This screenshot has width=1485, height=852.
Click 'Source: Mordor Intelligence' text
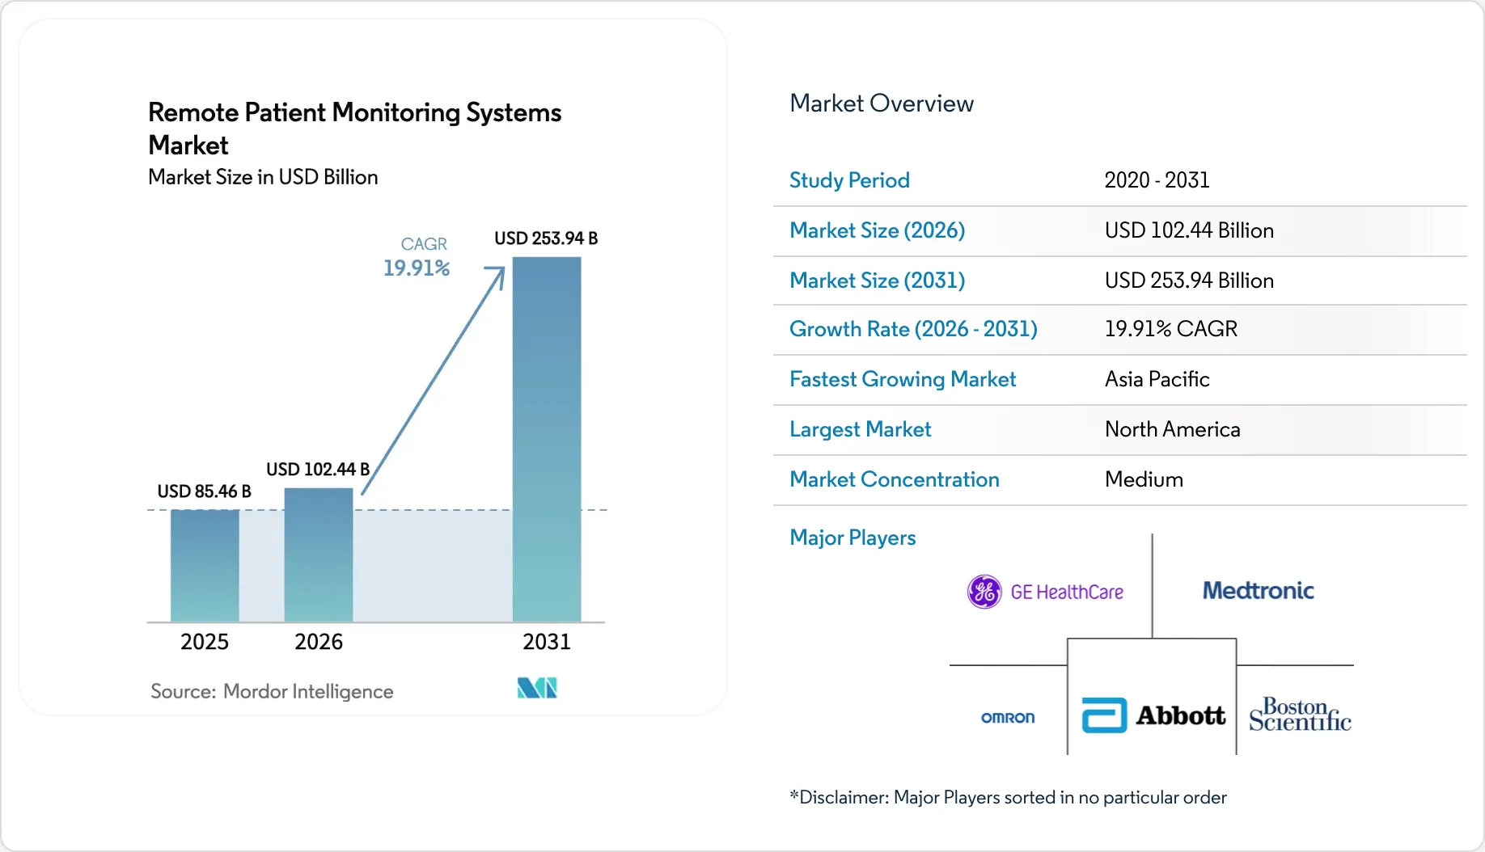[x=272, y=692]
